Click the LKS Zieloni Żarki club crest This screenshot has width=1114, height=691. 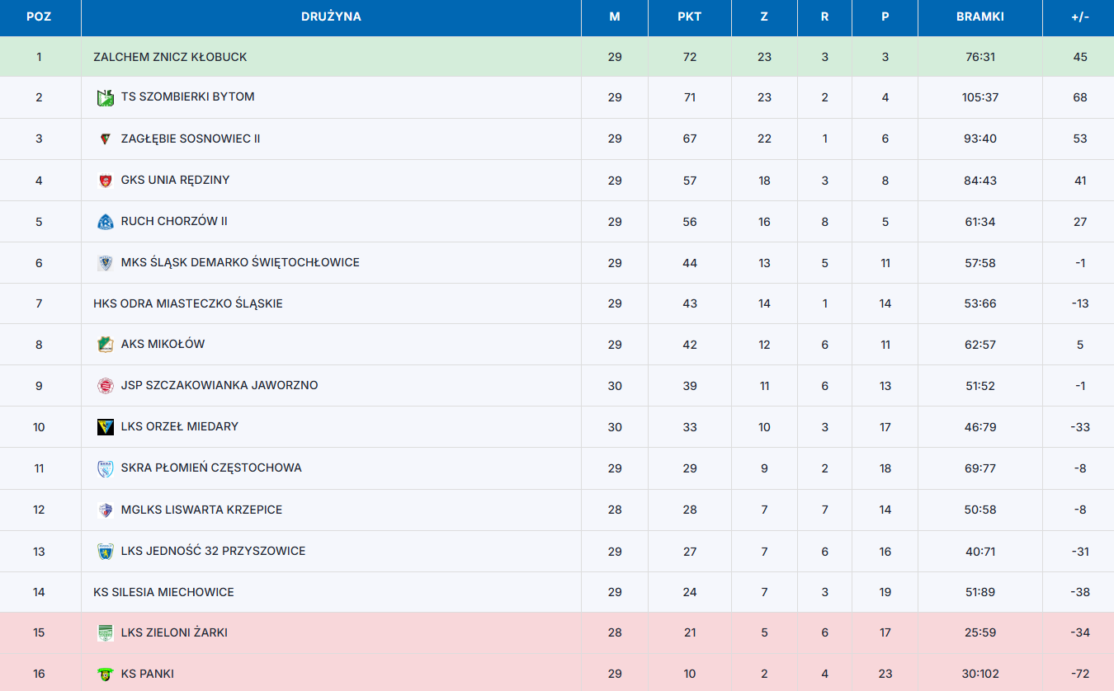105,632
